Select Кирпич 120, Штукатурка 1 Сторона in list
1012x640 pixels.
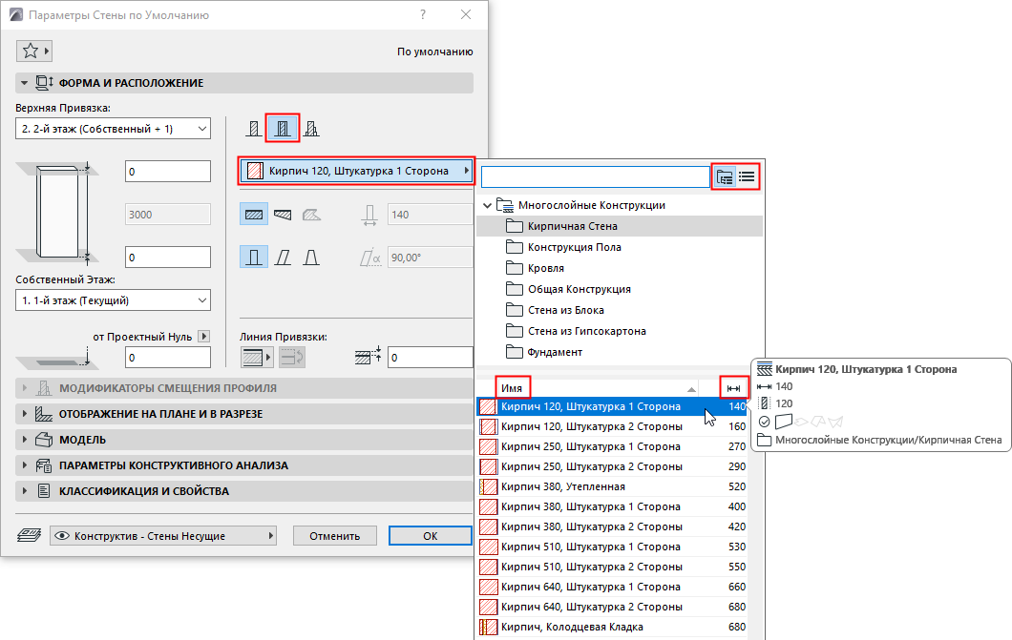point(612,406)
